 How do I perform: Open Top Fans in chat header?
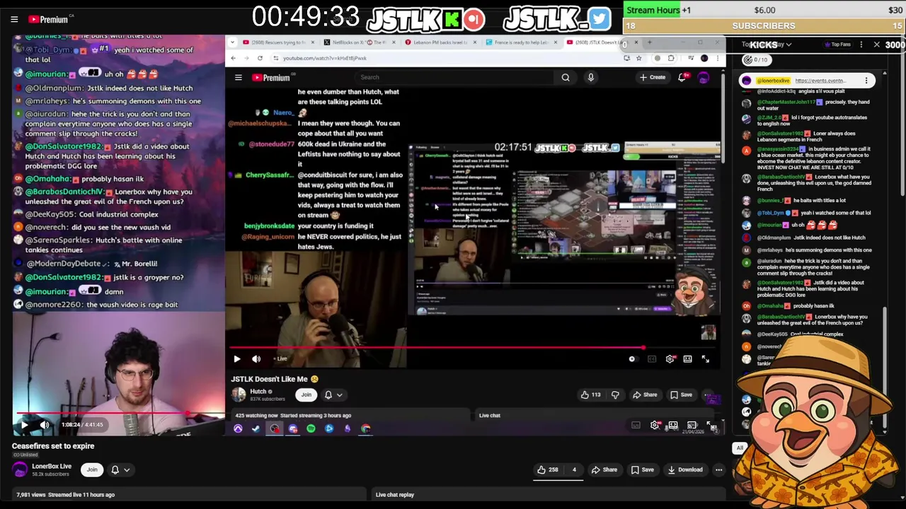837,45
